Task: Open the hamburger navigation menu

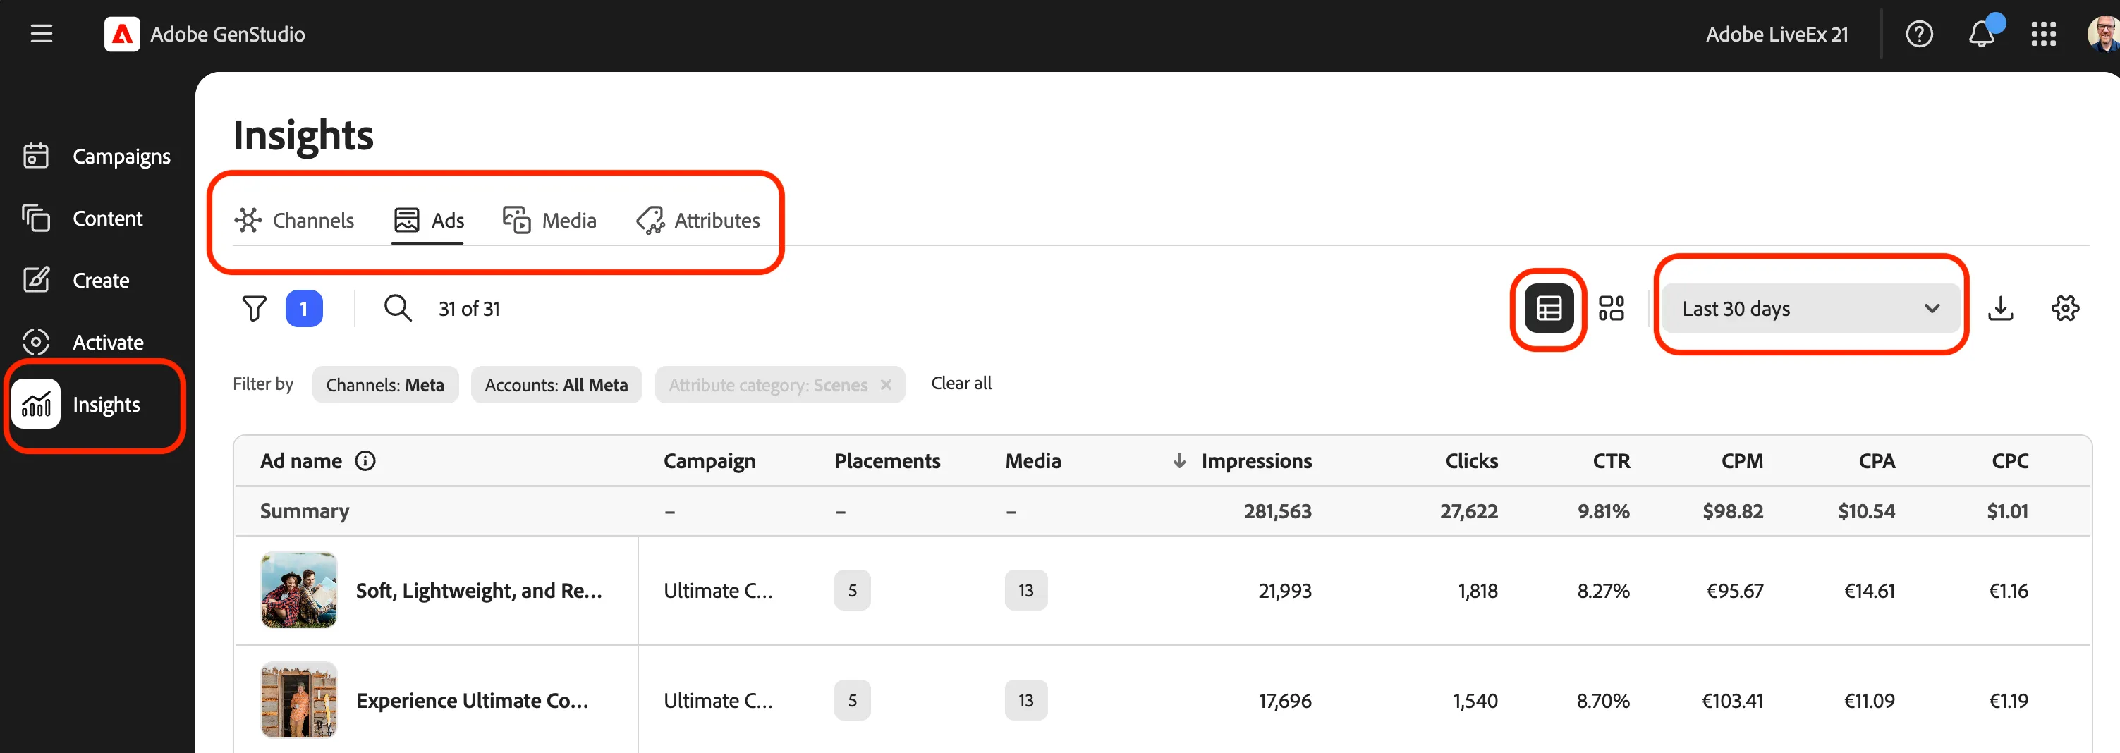Action: coord(41,34)
